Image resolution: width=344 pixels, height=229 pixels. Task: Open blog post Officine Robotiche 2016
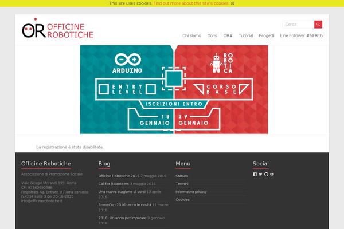(119, 176)
